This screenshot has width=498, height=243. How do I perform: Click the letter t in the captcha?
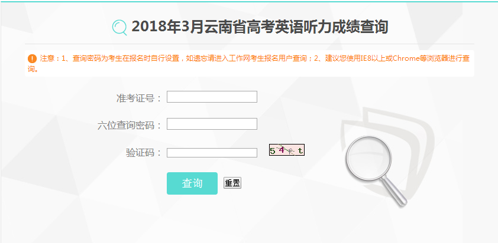[x=299, y=151]
